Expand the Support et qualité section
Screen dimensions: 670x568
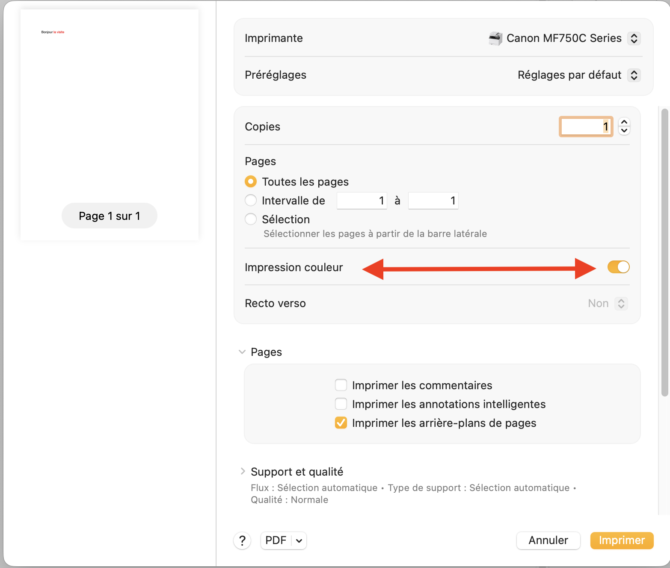[243, 471]
